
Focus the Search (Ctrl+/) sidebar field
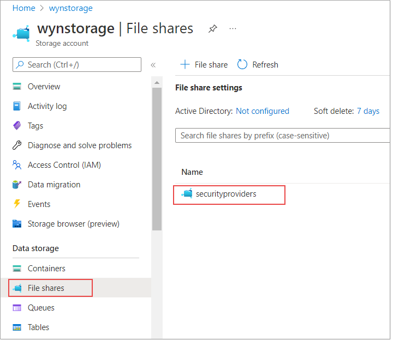click(x=77, y=65)
